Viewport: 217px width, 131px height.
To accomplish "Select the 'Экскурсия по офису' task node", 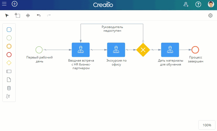I will 116,50.
